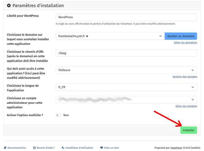204x151 pixels.
Task: Open the Gérer les domaines link
Action: (185, 43)
